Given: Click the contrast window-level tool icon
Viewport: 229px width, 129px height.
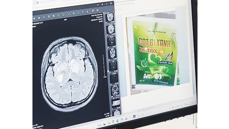Looking at the screenshot, I should point(39,18).
